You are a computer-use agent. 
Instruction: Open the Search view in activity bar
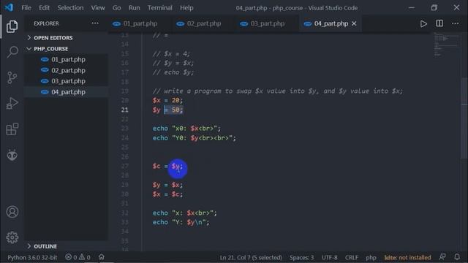[12, 52]
